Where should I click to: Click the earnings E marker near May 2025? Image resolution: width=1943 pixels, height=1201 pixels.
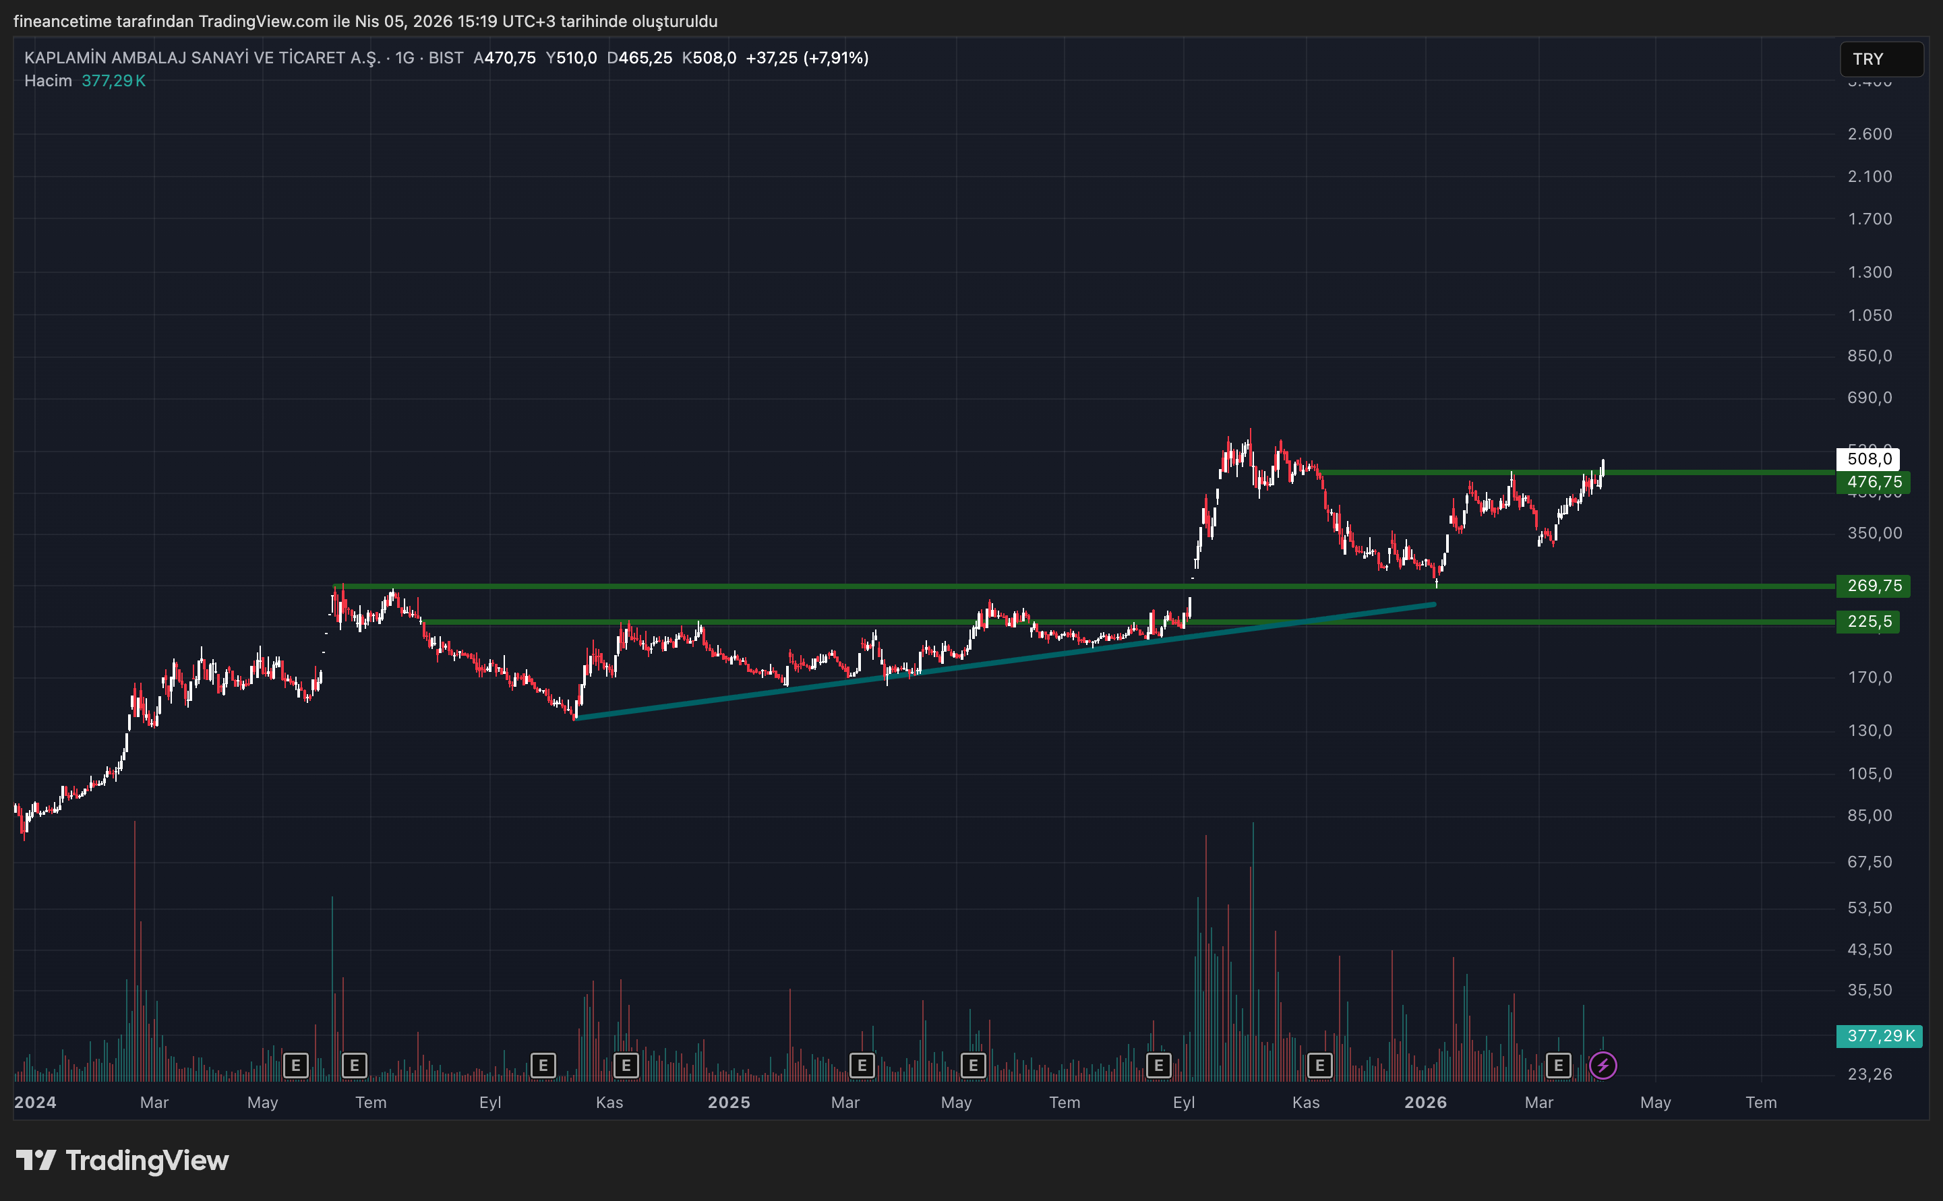tap(973, 1065)
